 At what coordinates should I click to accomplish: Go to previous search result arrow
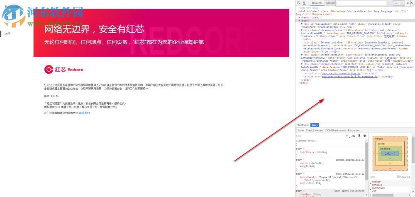[396, 3]
